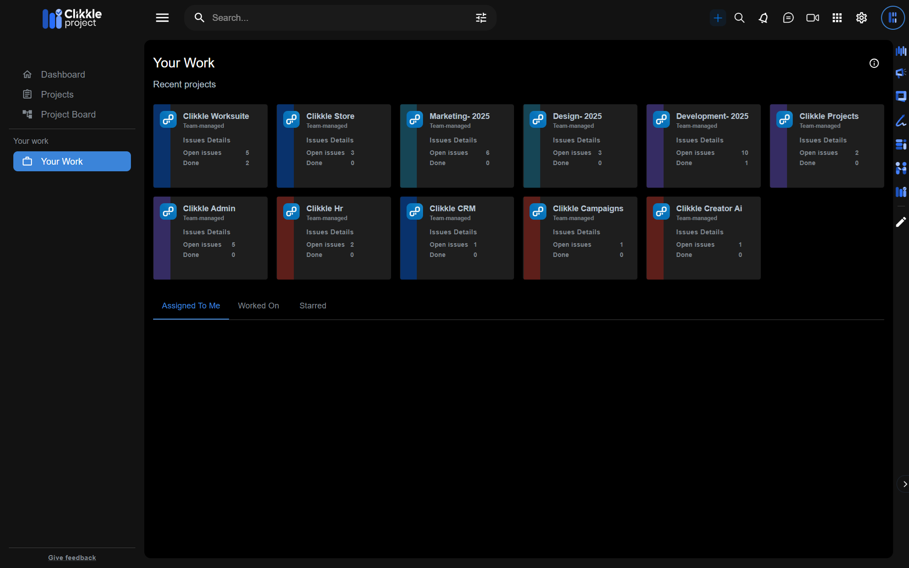Open the megaphone campaigns app icon
This screenshot has height=568, width=909.
tap(901, 73)
